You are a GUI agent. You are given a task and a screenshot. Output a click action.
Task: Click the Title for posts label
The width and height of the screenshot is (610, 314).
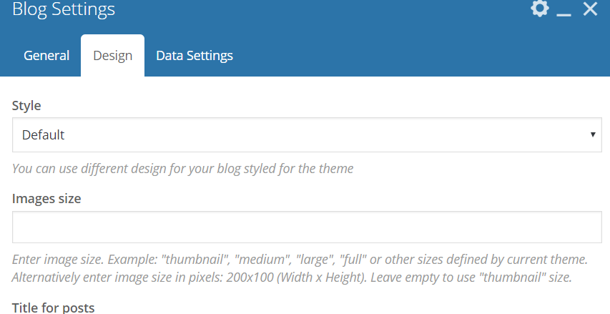(53, 308)
